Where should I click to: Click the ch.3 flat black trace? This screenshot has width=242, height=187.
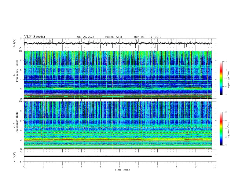tap(118, 156)
